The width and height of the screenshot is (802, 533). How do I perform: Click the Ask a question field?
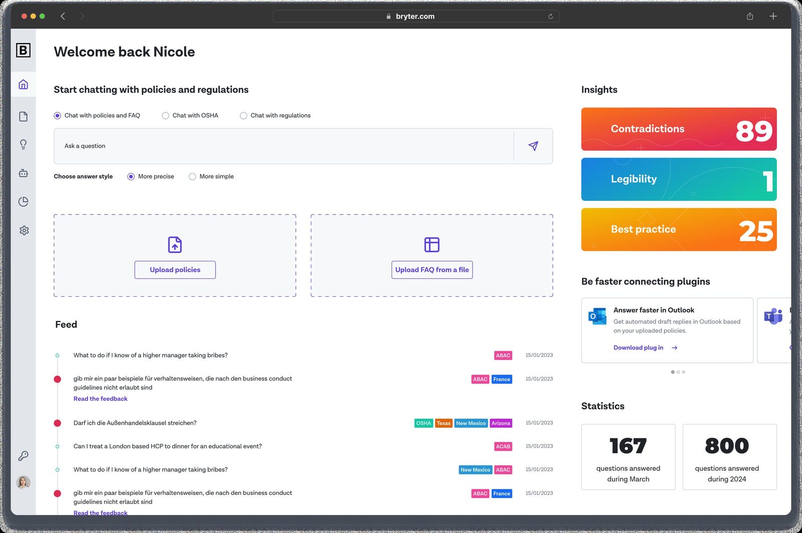pos(284,146)
